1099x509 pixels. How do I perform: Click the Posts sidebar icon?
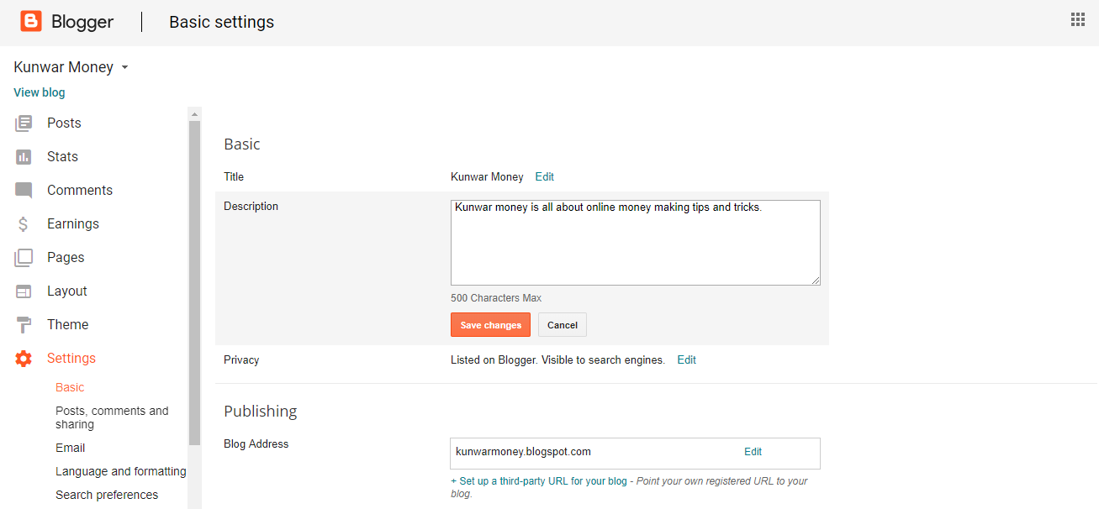pos(24,123)
